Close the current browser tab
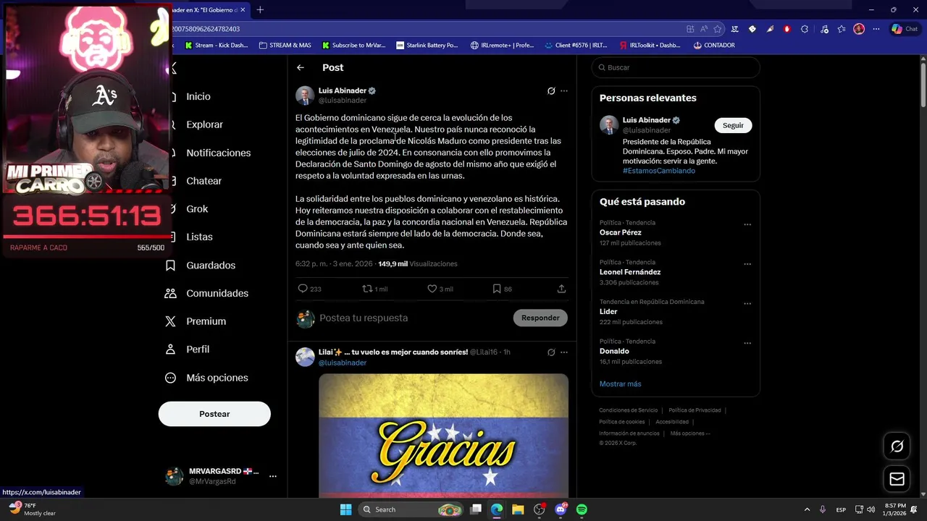This screenshot has width=927, height=521. click(243, 10)
